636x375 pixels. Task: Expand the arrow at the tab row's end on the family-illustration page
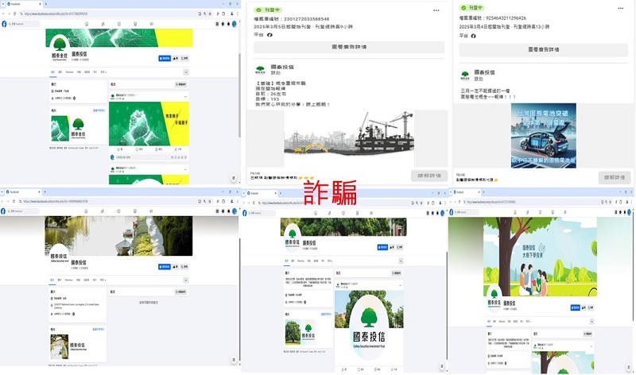point(591,321)
